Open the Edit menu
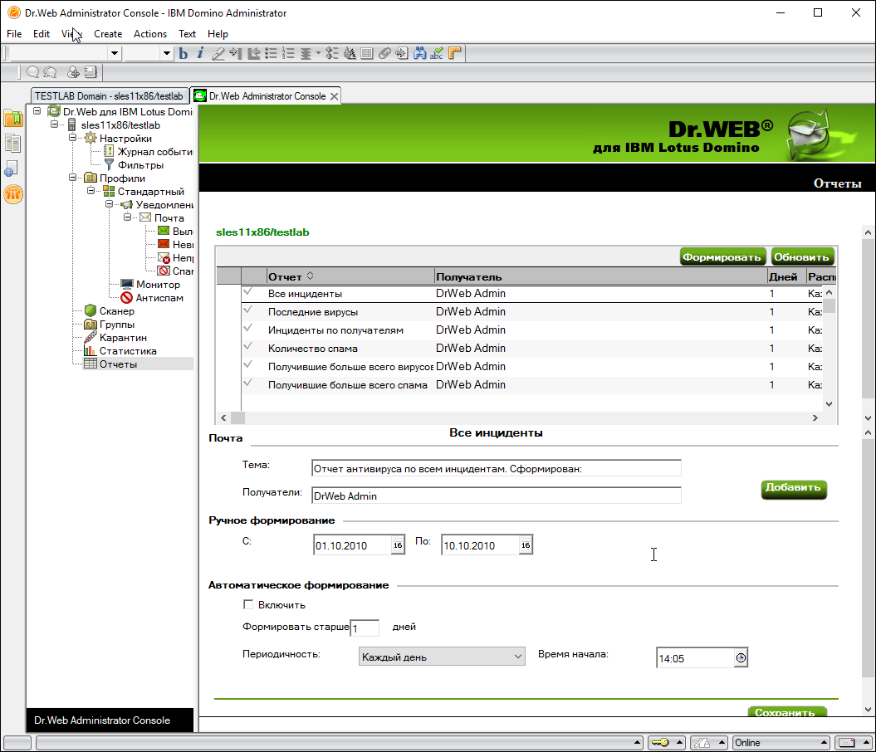This screenshot has width=876, height=752. 42,34
